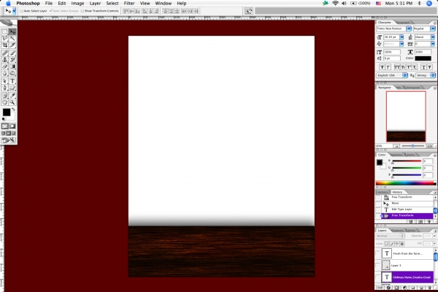Click the lock all icon in Layers panel

[x=402, y=244]
